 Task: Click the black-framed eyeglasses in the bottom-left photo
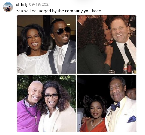[x=51, y=96]
